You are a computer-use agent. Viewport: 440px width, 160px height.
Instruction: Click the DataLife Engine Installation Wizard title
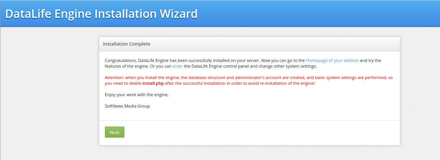102,14
